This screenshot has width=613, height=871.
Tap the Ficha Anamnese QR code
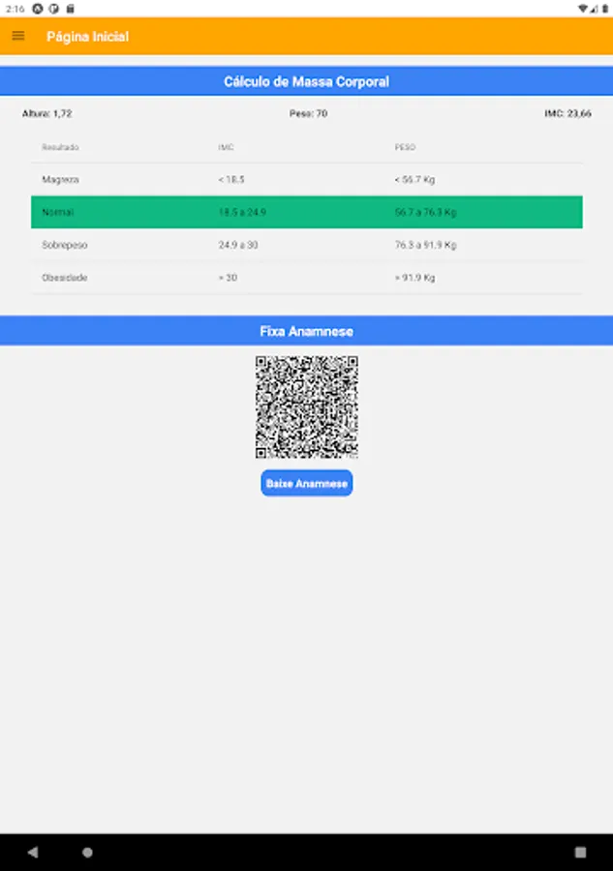tap(307, 407)
